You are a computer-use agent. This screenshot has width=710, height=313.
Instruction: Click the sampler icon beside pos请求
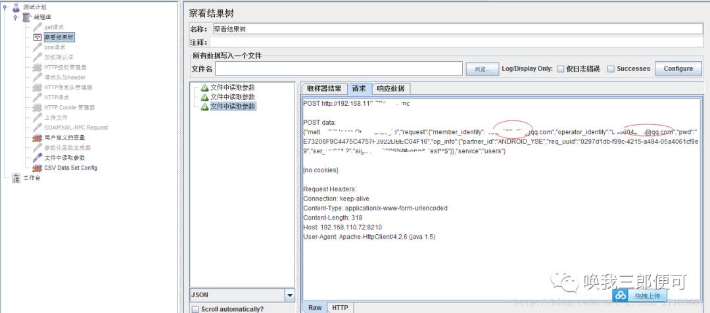pos(38,47)
